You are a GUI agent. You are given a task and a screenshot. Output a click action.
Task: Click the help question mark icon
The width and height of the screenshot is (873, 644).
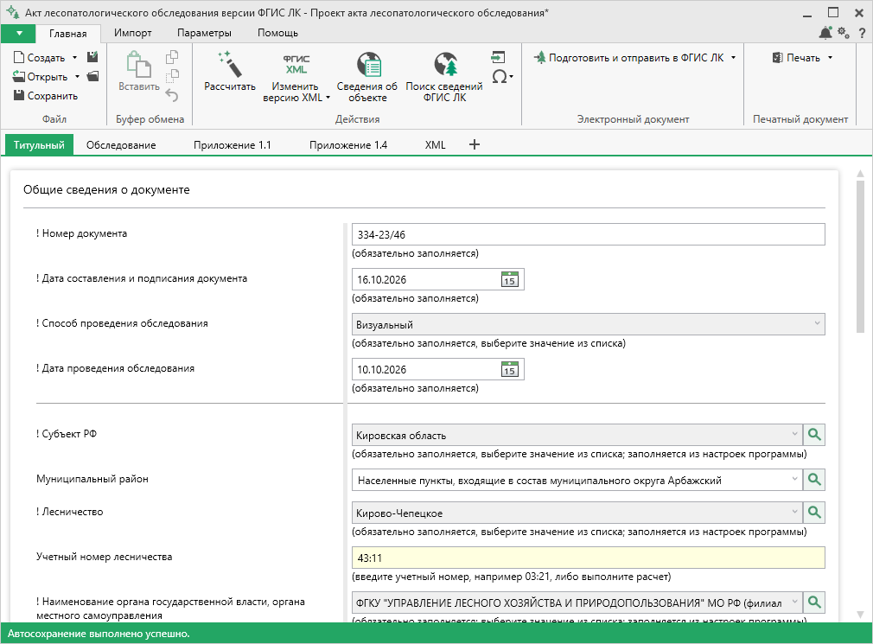(862, 34)
